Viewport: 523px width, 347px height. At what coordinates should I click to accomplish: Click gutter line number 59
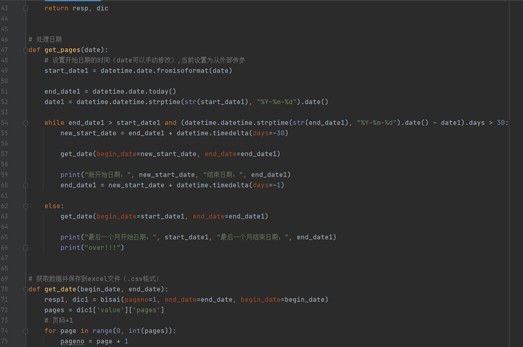click(5, 174)
